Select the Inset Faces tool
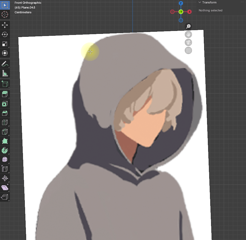 pyautogui.click(x=5, y=104)
